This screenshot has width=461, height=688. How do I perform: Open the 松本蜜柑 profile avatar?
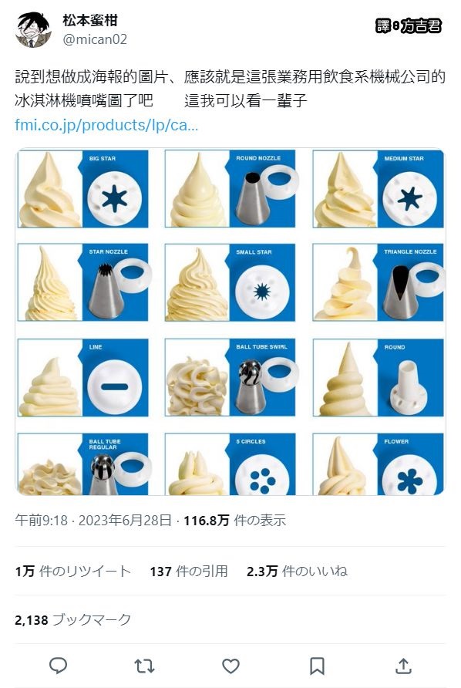[33, 29]
